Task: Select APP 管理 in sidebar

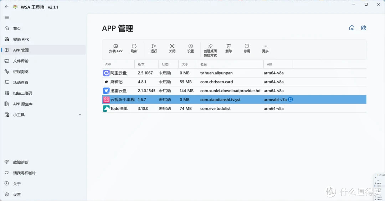Action: pyautogui.click(x=43, y=50)
